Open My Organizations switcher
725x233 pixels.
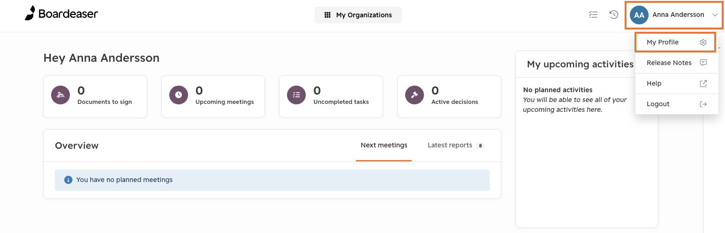click(x=358, y=15)
